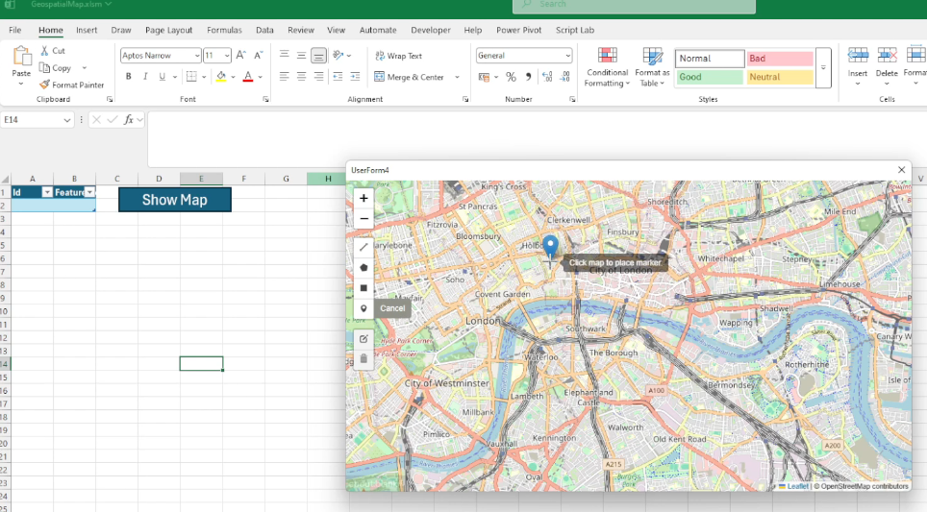The height and width of the screenshot is (512, 927).
Task: Increase indent icon
Action: (x=355, y=77)
